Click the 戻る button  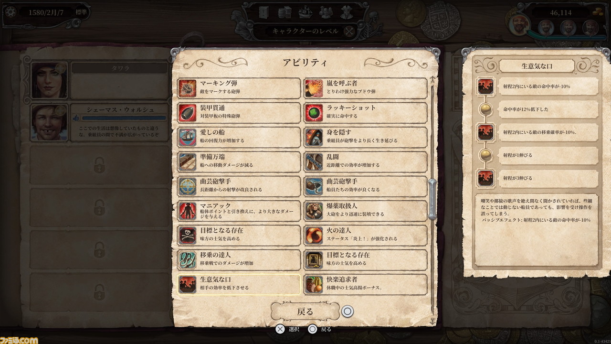(x=305, y=312)
